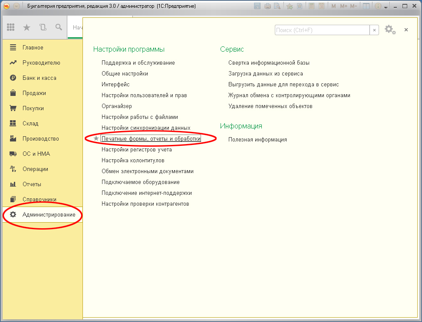Open the Интерфейс settings link
The width and height of the screenshot is (422, 322).
click(115, 85)
